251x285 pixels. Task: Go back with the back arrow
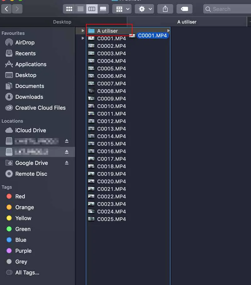[6, 9]
